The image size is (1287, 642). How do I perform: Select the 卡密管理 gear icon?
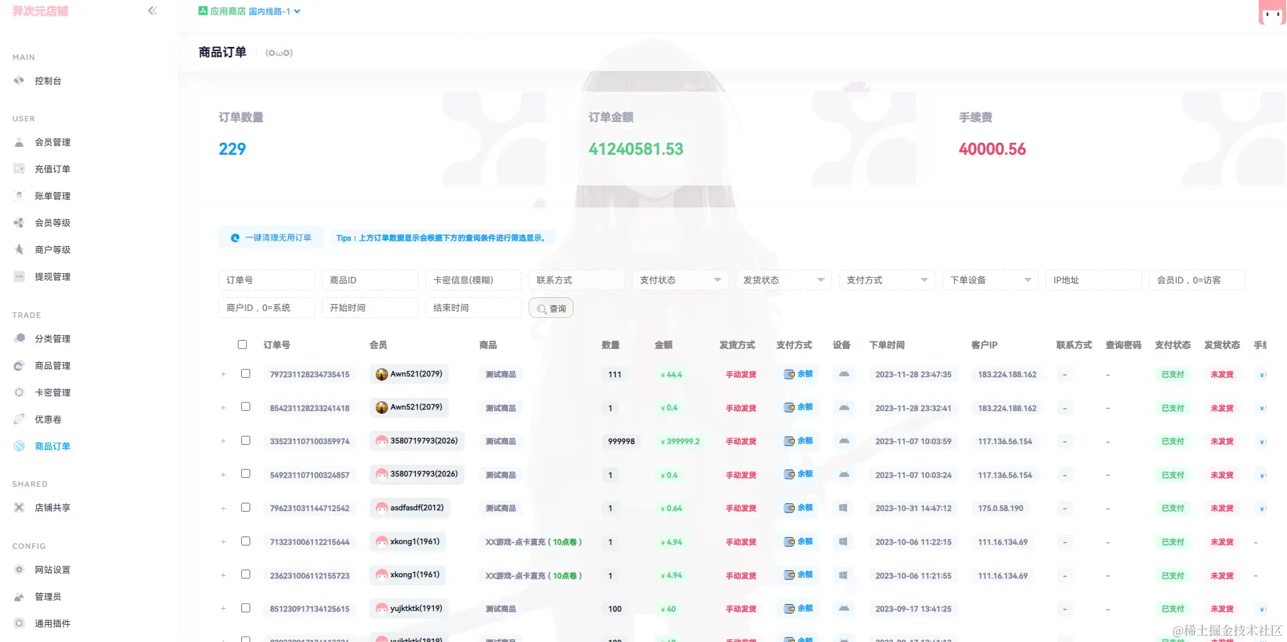19,392
